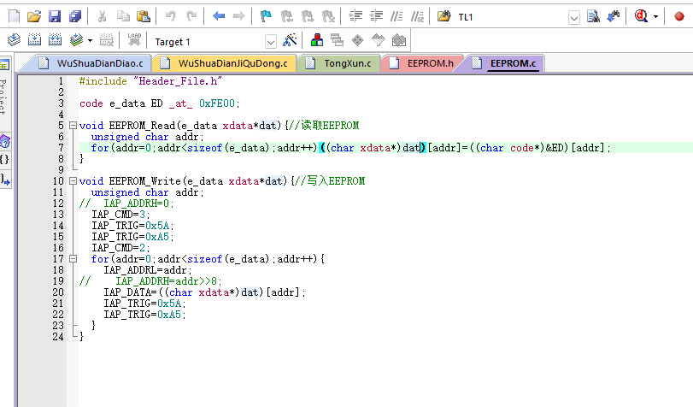Image resolution: width=693 pixels, height=407 pixels.
Task: Open dropdown arrow next to debug icon
Action: pyautogui.click(x=656, y=17)
